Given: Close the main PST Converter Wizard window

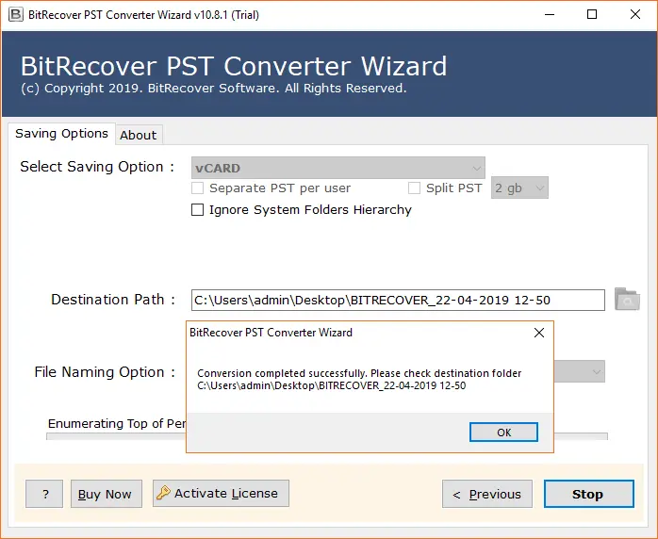Looking at the screenshot, I should tap(634, 14).
